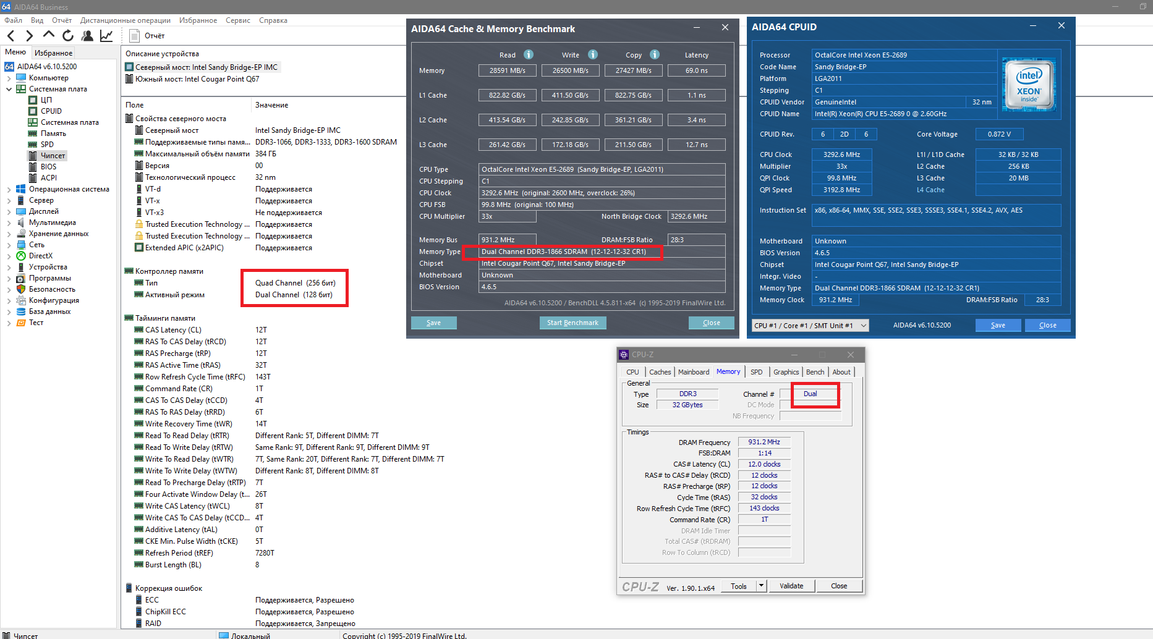Screen dimensions: 1153x639
Task: Click the Validate button in CPU-Z
Action: pyautogui.click(x=791, y=586)
